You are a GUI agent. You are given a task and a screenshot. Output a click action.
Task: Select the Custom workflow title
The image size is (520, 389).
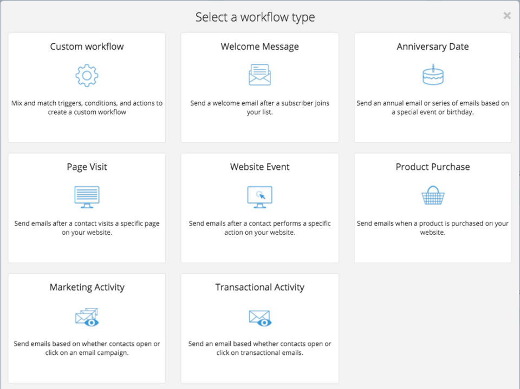click(x=87, y=47)
